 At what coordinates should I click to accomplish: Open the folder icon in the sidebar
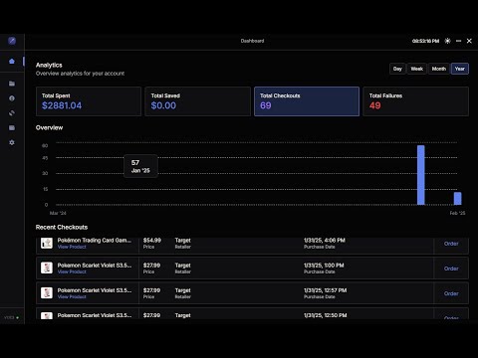[12, 84]
